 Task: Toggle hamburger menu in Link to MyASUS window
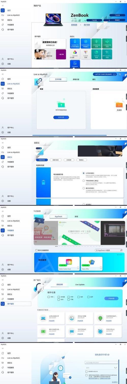click(3, 74)
